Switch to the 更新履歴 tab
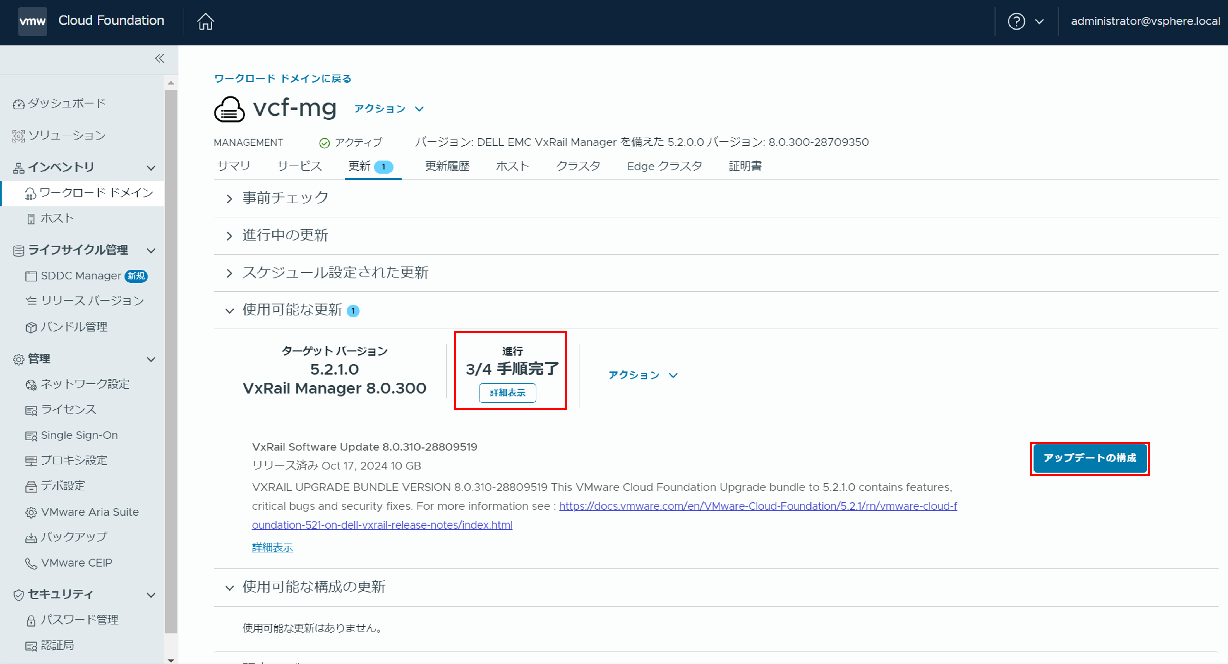Screen dimensions: 1228x664 click(447, 166)
